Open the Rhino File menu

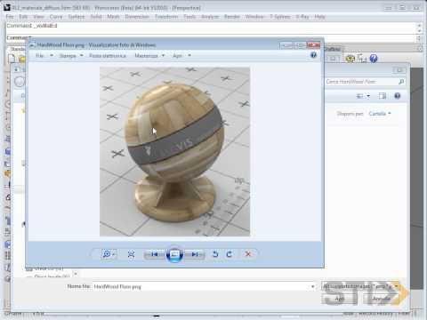click(10, 17)
